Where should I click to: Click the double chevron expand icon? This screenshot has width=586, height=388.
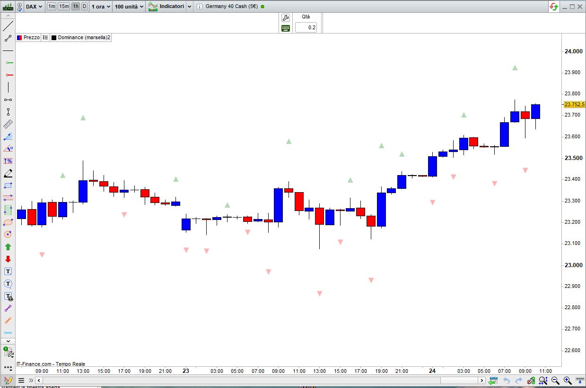(x=31, y=380)
